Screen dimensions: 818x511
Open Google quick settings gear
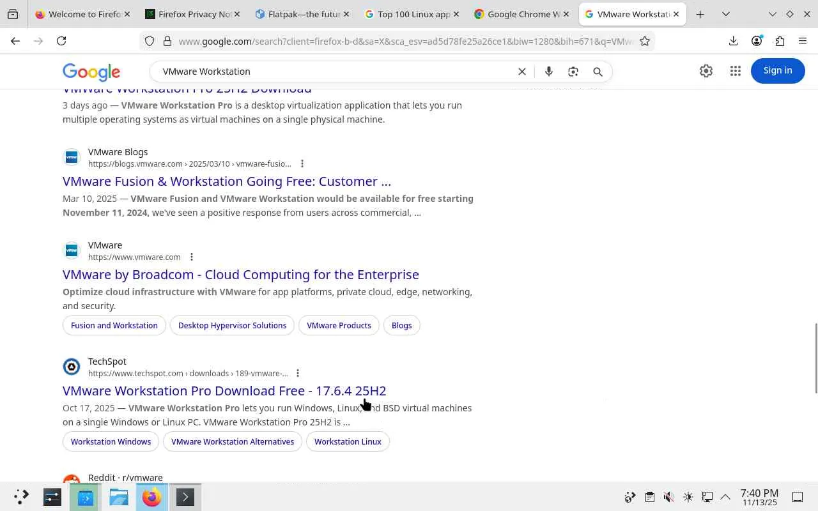click(706, 71)
